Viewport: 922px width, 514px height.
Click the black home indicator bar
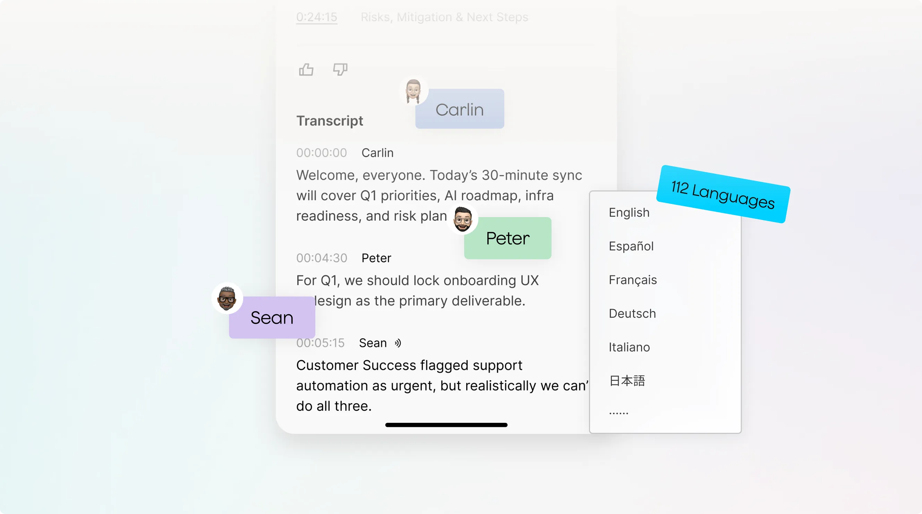click(446, 425)
